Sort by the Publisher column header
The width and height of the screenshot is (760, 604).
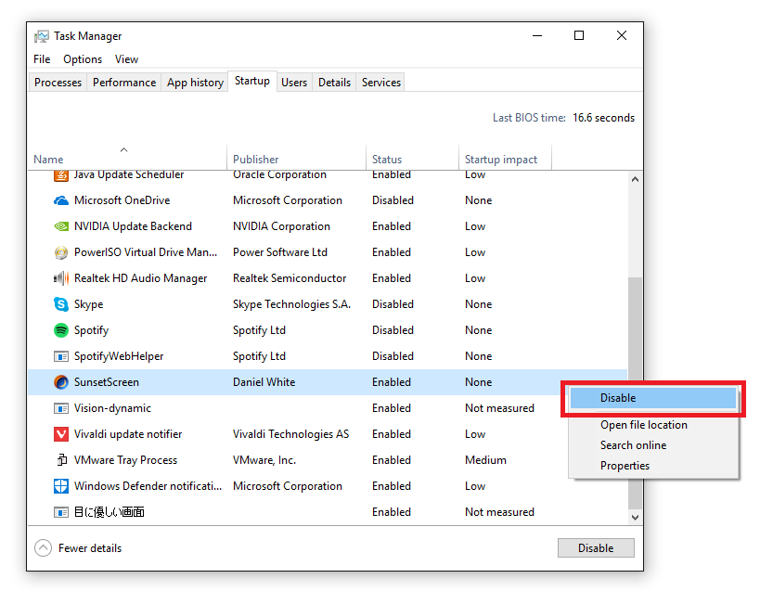click(x=296, y=158)
